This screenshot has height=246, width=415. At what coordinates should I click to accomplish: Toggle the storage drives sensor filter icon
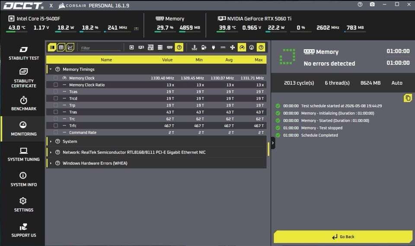(160, 48)
